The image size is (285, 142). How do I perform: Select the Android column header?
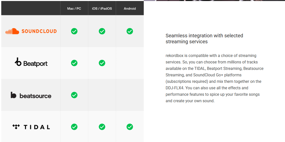click(130, 8)
